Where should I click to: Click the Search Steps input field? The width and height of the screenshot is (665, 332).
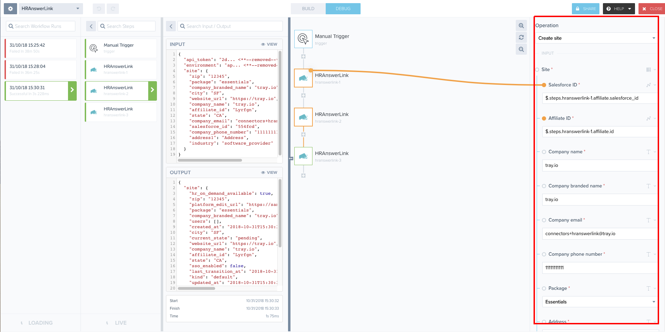click(127, 26)
